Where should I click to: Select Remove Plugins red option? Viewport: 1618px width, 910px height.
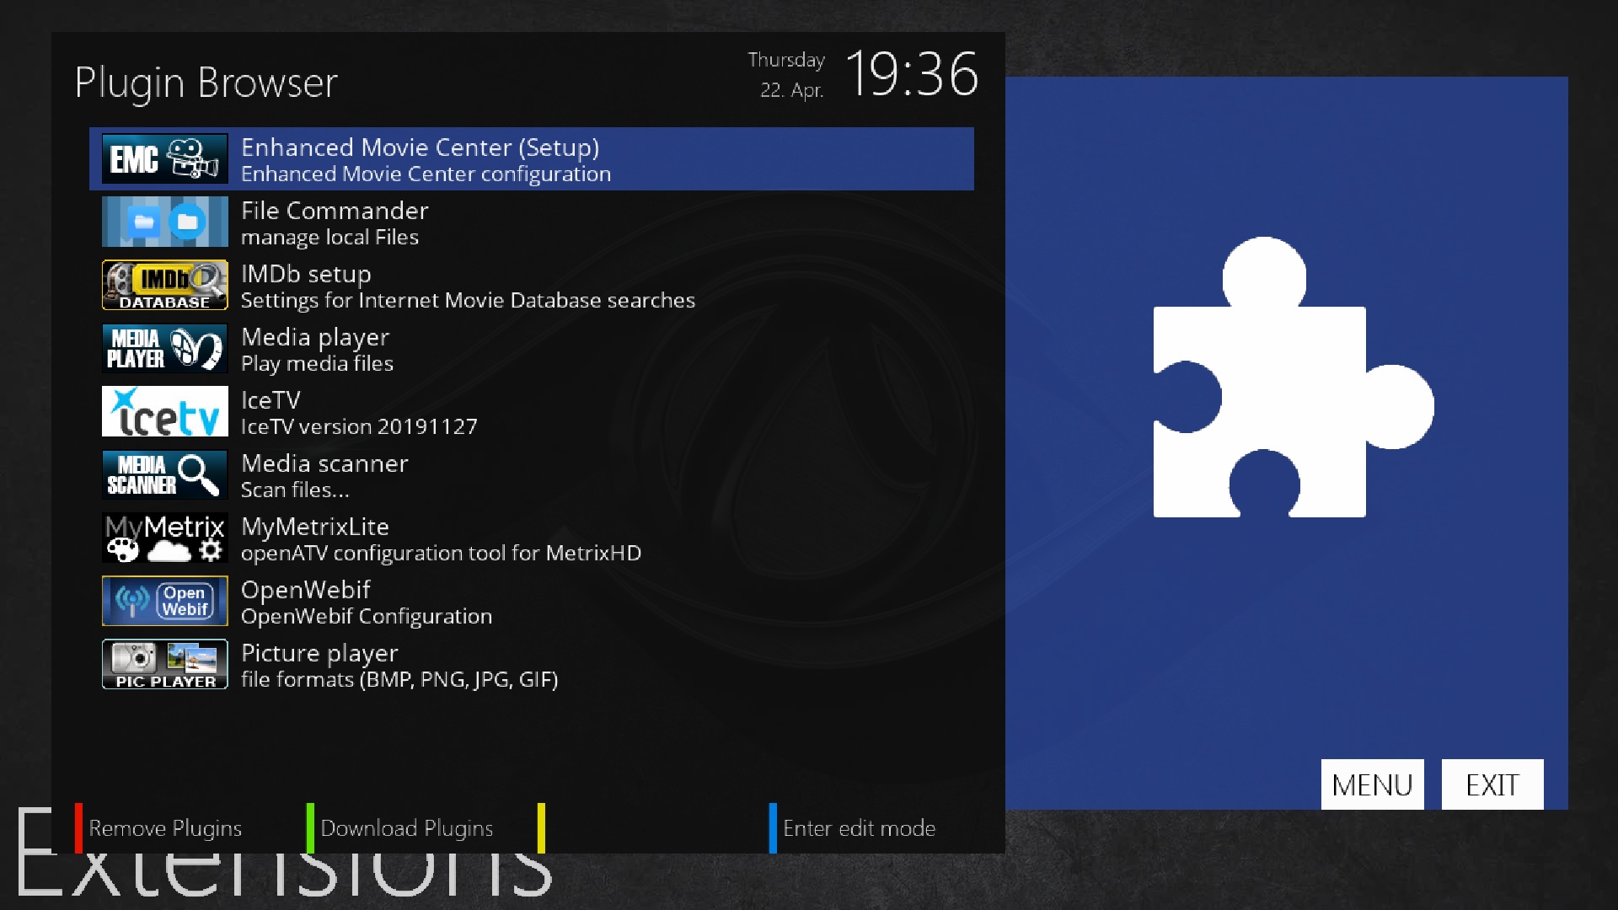(164, 828)
